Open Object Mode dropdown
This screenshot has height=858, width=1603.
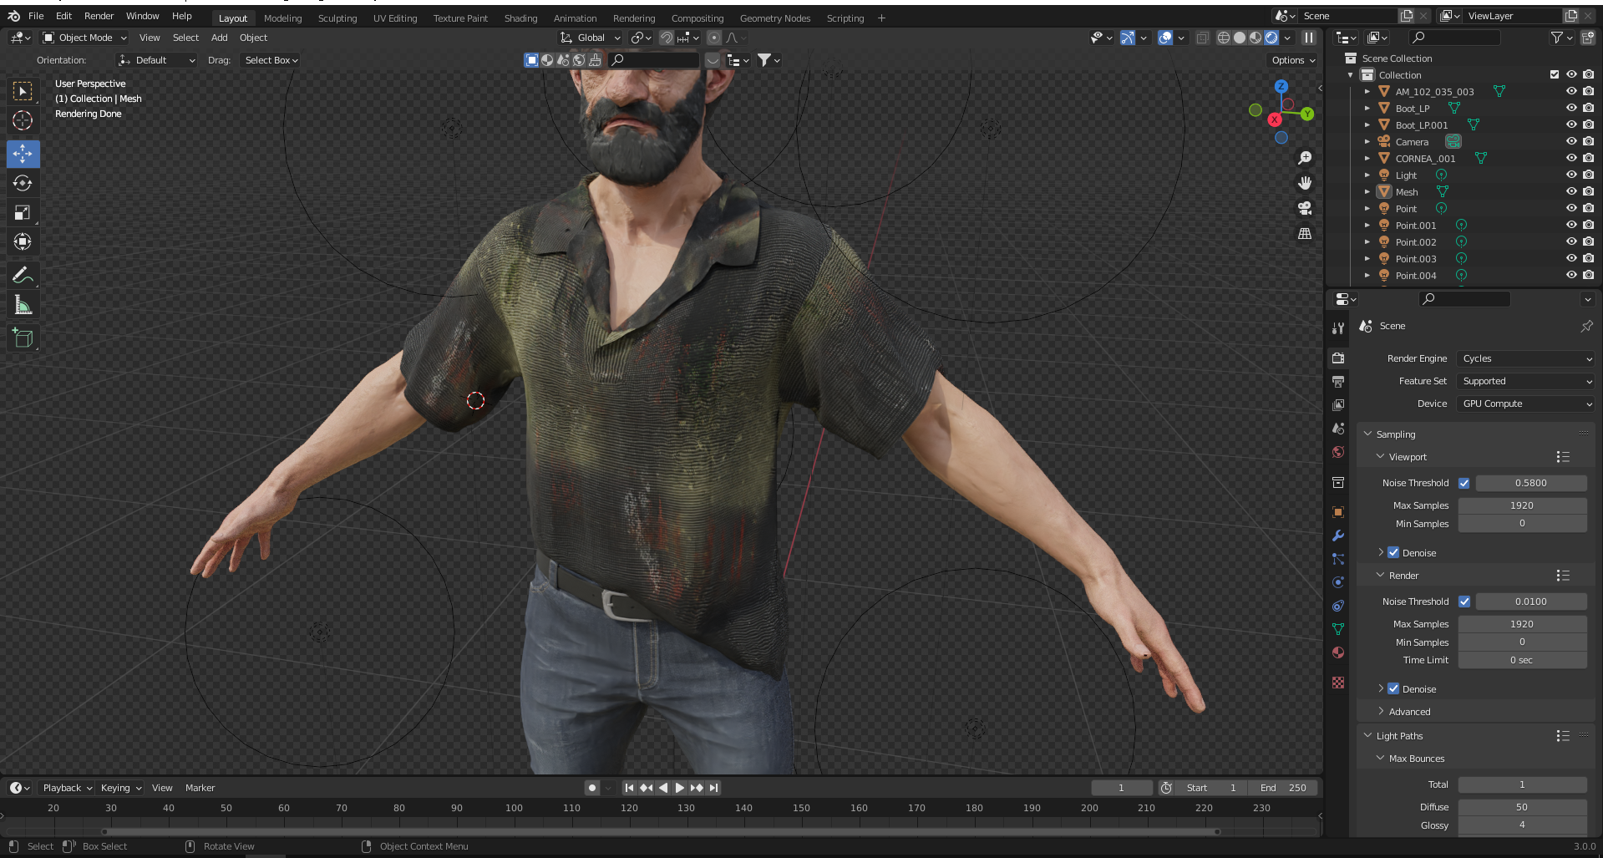[84, 38]
